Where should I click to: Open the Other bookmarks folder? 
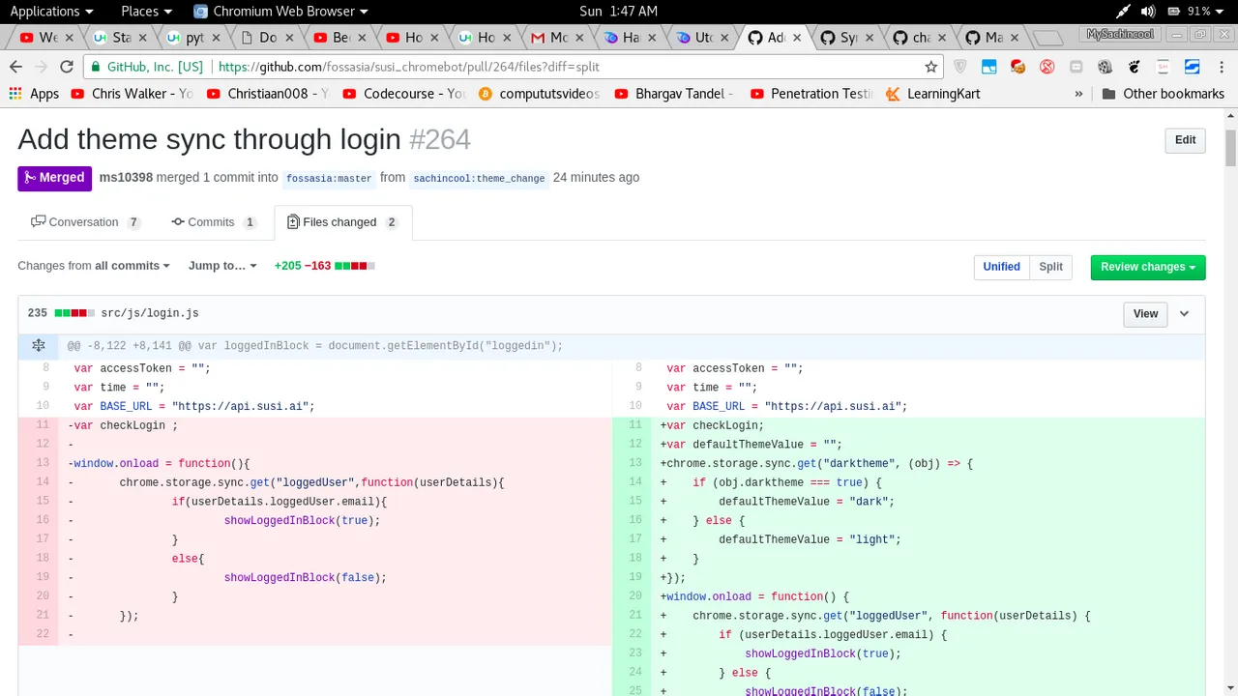coord(1163,94)
